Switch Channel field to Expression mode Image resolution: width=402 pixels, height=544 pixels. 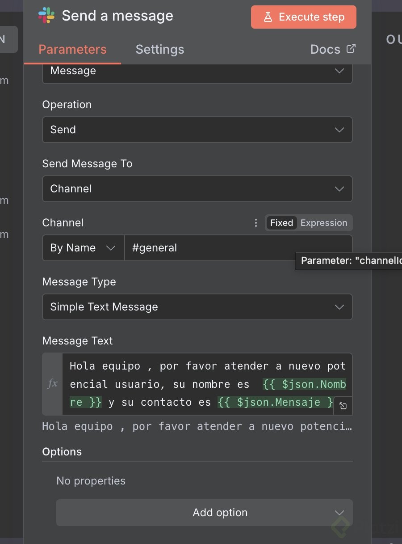coord(324,223)
